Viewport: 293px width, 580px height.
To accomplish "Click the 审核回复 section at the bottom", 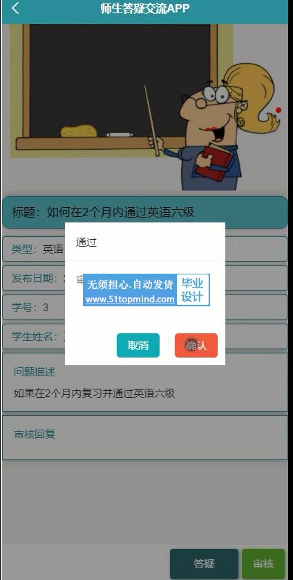I will (145, 437).
